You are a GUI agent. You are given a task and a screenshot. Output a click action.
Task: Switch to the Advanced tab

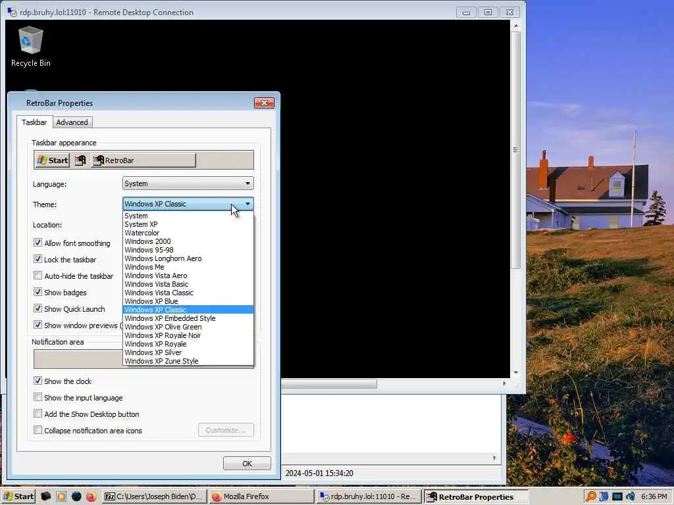72,122
